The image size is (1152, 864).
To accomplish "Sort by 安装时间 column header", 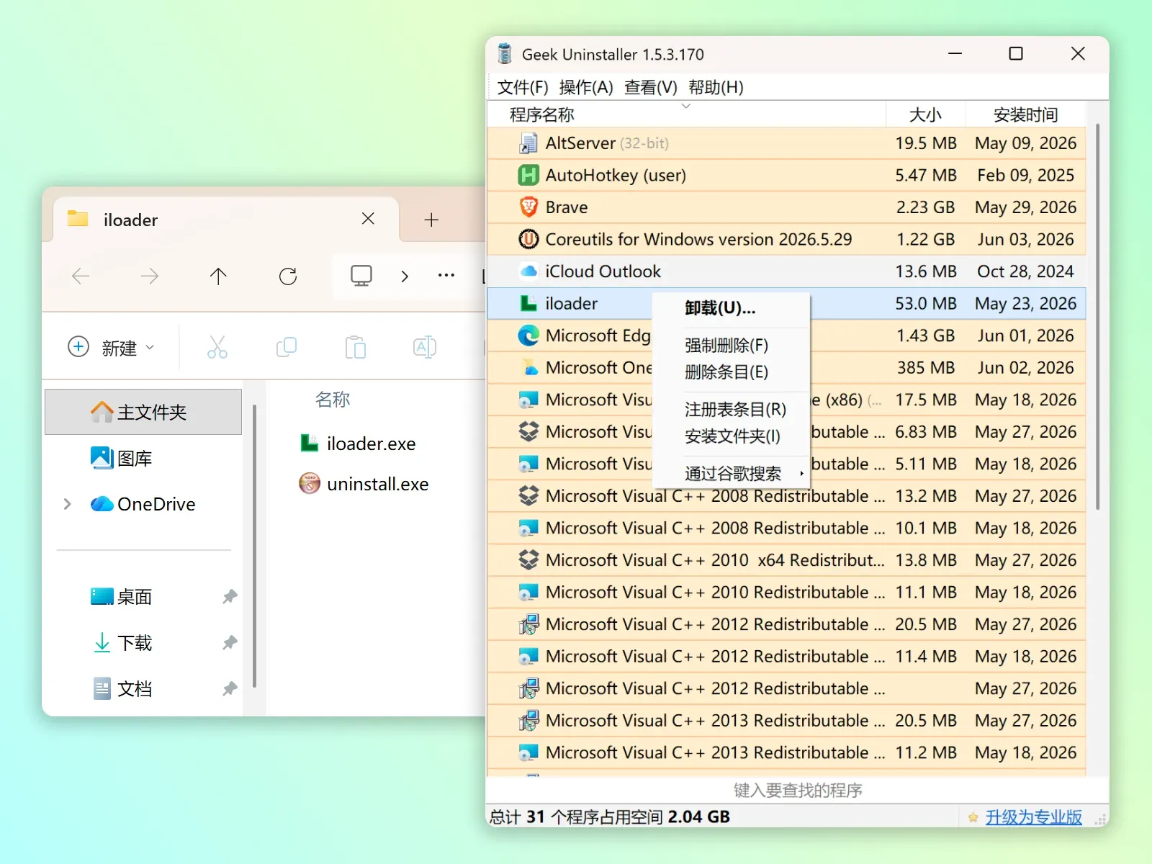I will [1025, 115].
